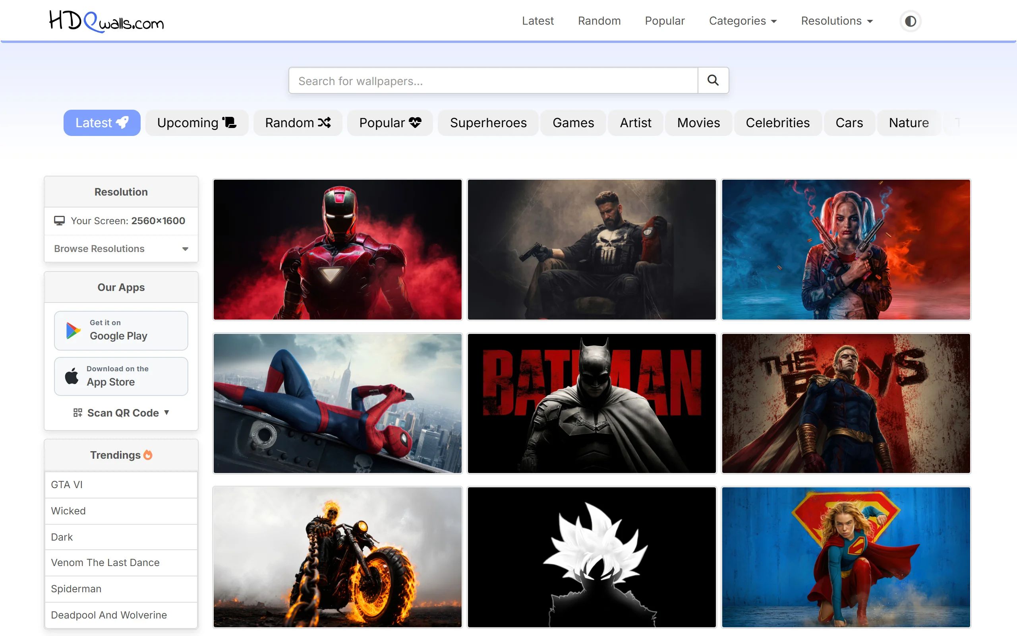Expand the Scan QR Code section
The height and width of the screenshot is (636, 1017).
coord(121,413)
